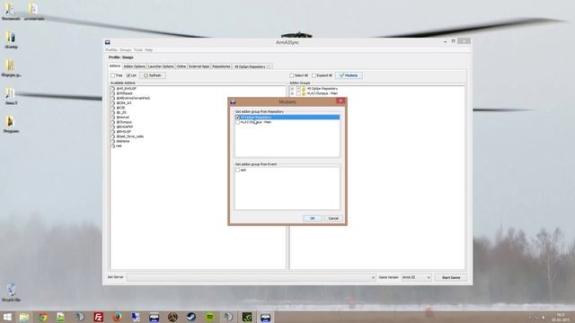Click the folder icon of first addon group

(x=304, y=89)
